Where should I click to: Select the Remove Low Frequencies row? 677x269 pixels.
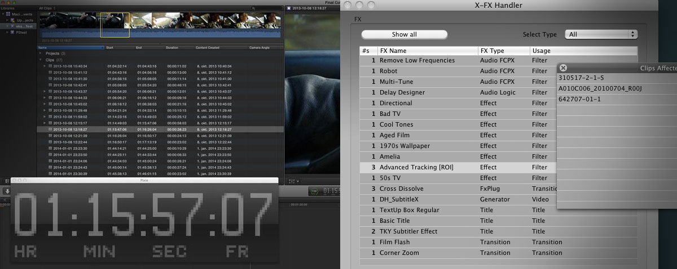pos(499,60)
